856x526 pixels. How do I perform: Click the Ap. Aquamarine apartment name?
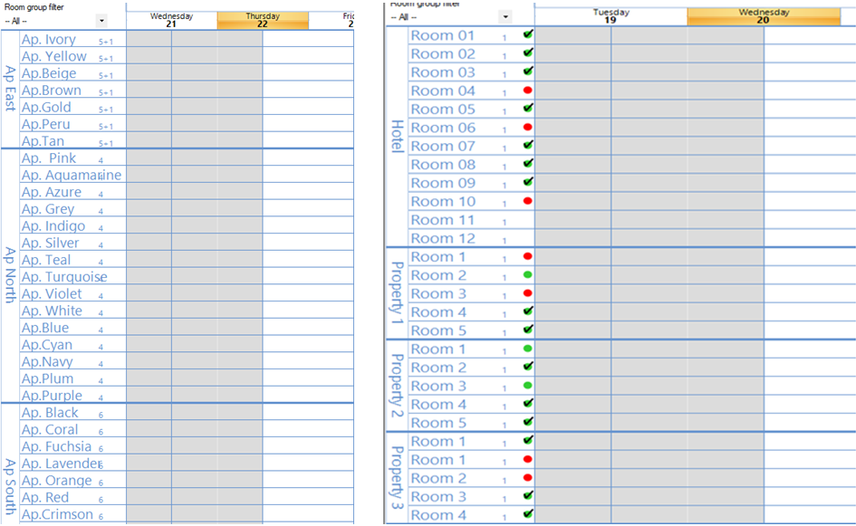tap(72, 175)
